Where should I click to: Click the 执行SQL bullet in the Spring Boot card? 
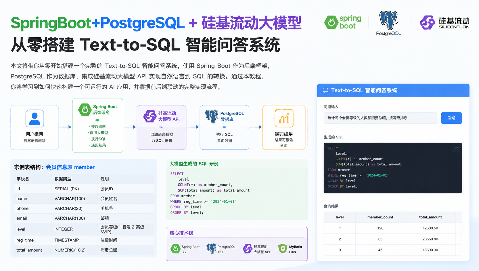coord(98,139)
